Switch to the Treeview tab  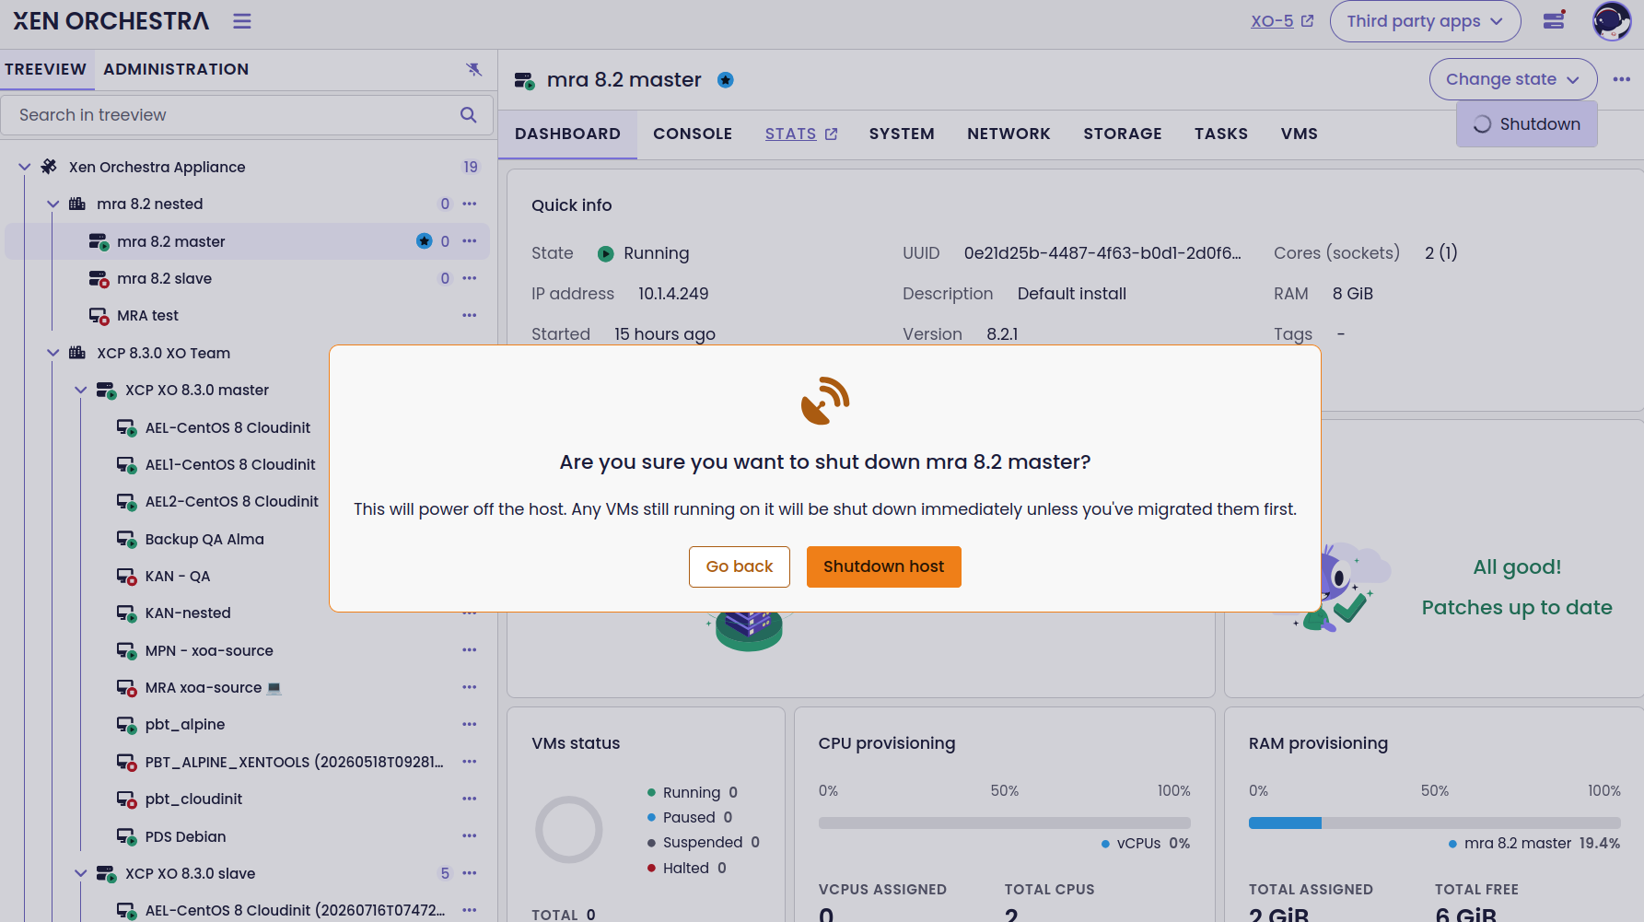[46, 69]
